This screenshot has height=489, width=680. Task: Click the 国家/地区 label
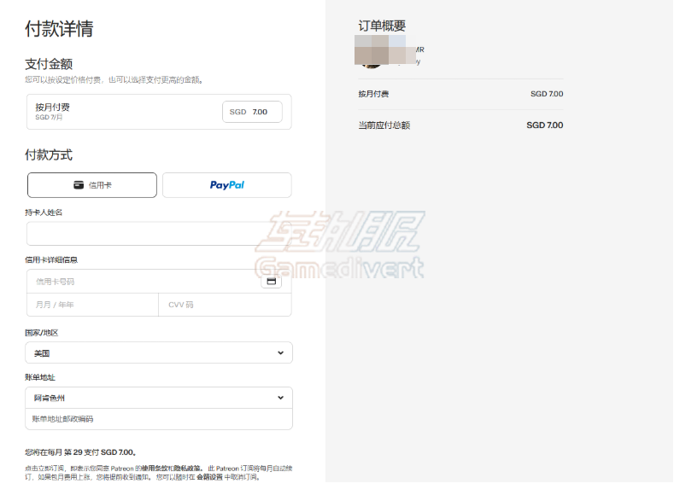42,333
